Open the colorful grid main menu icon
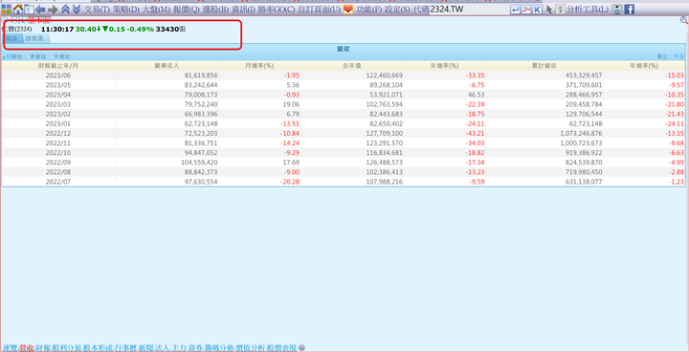 (x=6, y=10)
